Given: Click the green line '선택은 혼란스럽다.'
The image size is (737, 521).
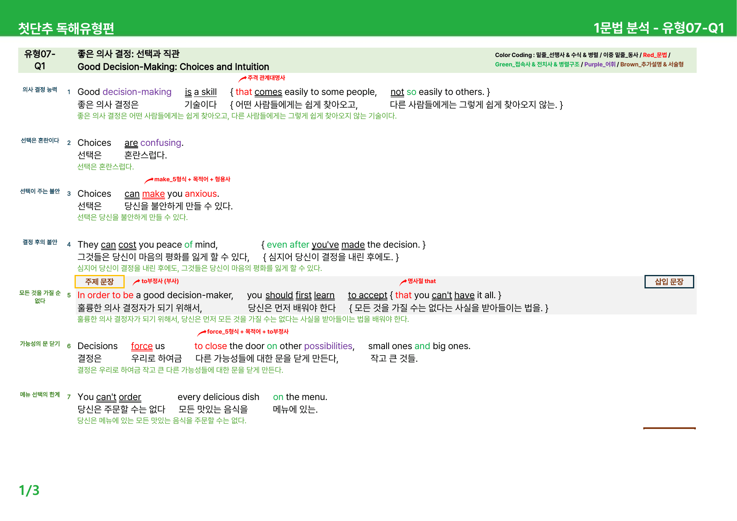Looking at the screenshot, I should [106, 167].
